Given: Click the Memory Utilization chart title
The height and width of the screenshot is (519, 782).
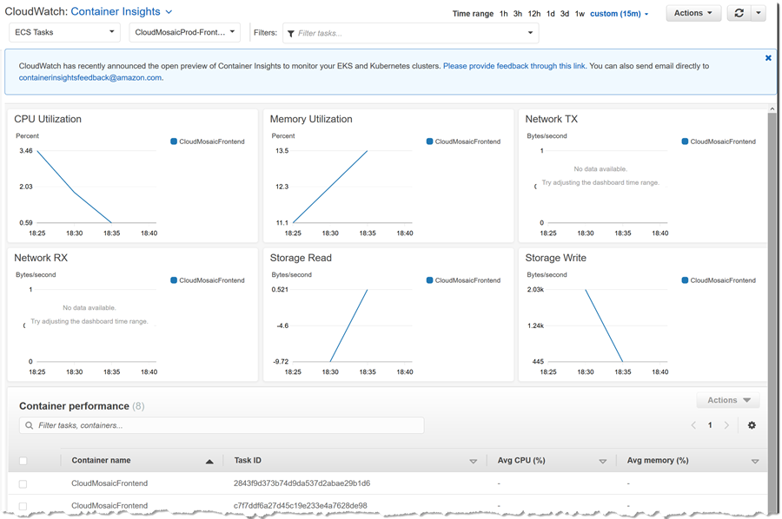Looking at the screenshot, I should click(x=311, y=119).
